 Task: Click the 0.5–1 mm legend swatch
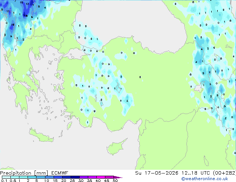[x=15, y=177]
